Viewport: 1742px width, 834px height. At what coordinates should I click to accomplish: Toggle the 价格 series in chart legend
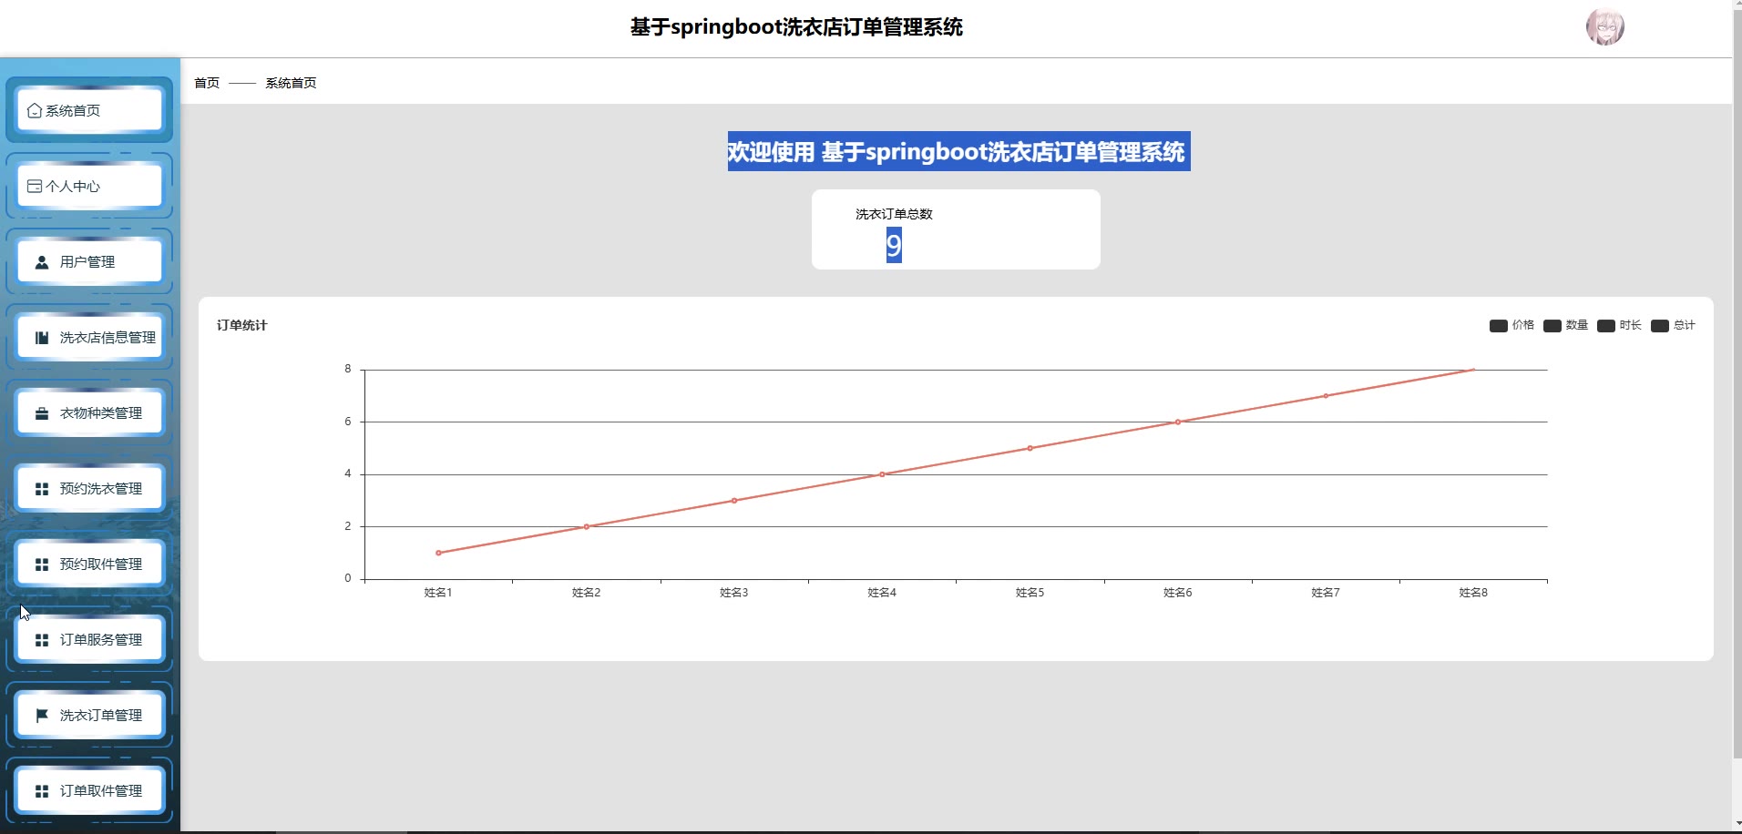click(1511, 325)
